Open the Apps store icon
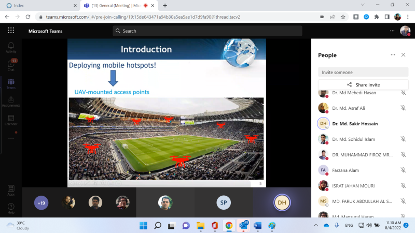Screen dimensions: 415x233 coord(11,190)
